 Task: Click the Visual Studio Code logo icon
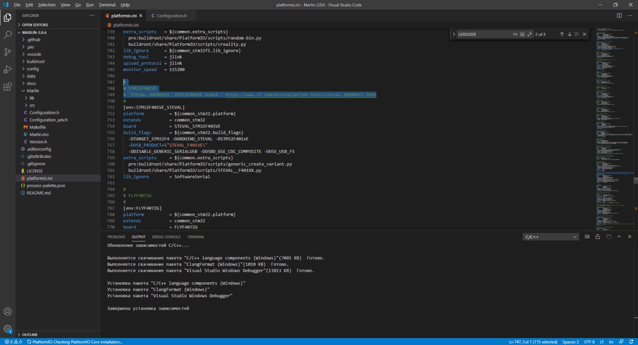5,5
